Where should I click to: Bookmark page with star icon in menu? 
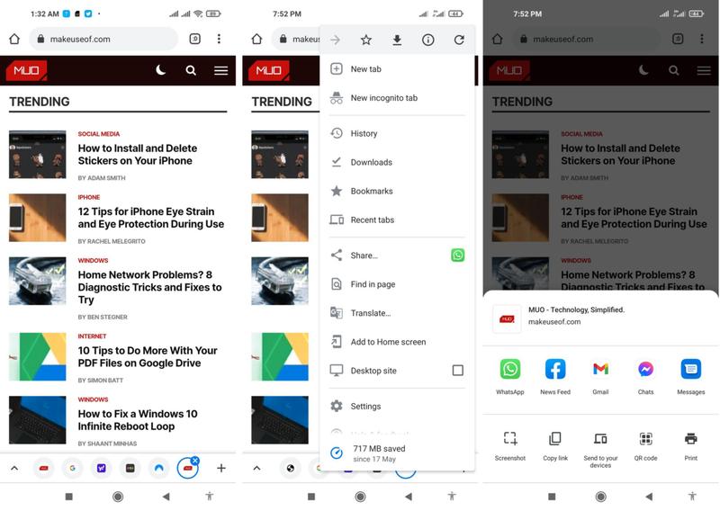(366, 40)
